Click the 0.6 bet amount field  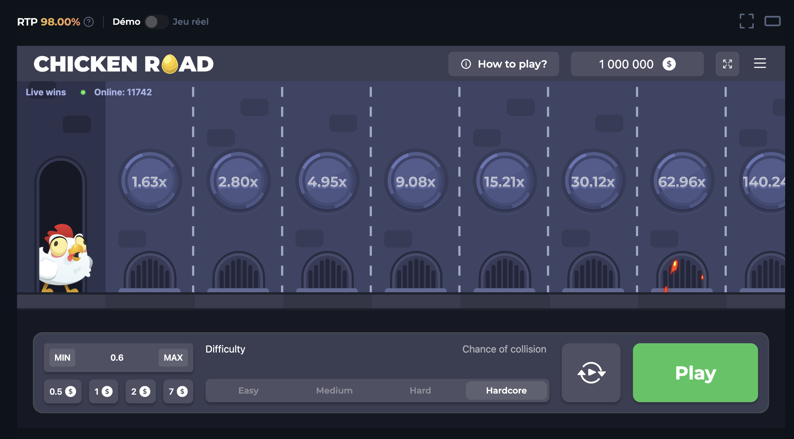coord(117,357)
